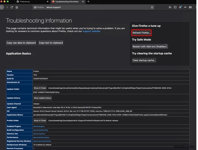
Task: Click the browser back arrow button
Action: (x=2, y=7)
